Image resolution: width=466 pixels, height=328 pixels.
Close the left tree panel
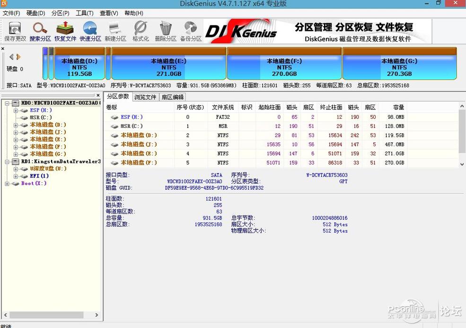point(98,95)
